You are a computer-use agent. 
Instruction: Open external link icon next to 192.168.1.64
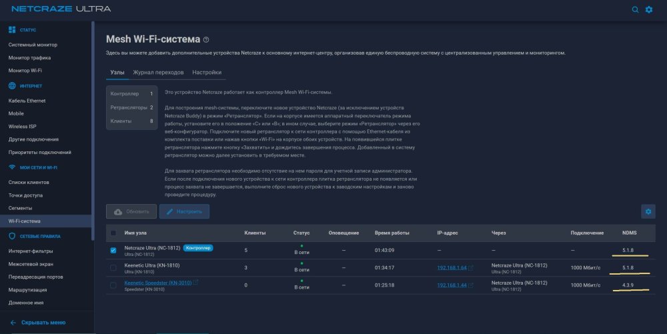coord(470,268)
